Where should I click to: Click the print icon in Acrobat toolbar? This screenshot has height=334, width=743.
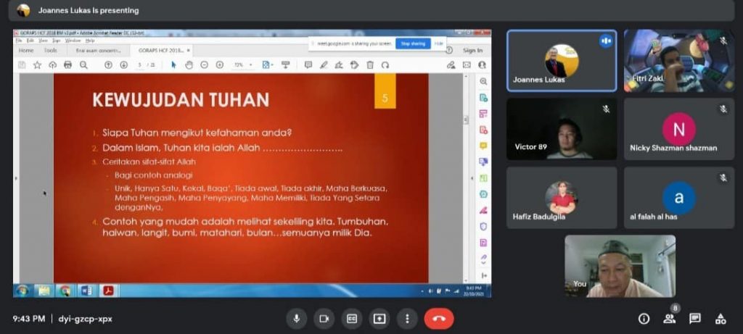coord(68,64)
